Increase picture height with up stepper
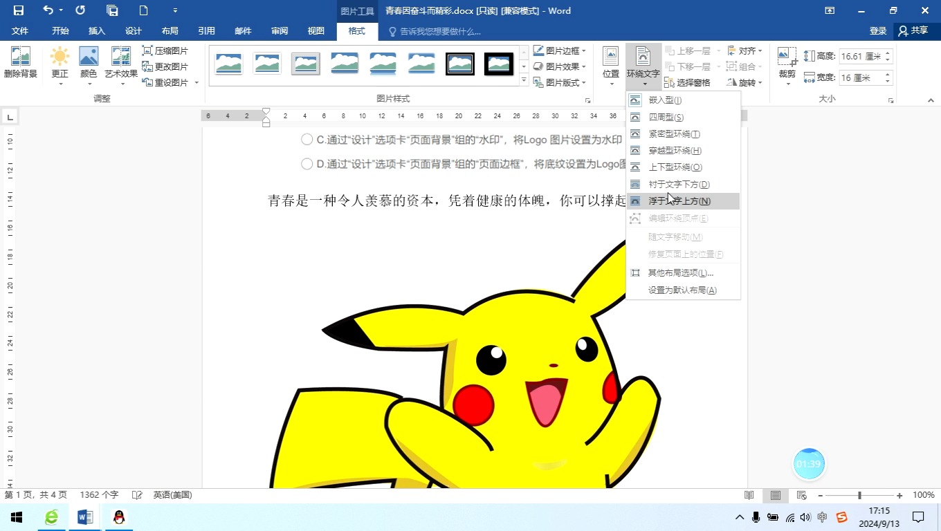 (888, 53)
